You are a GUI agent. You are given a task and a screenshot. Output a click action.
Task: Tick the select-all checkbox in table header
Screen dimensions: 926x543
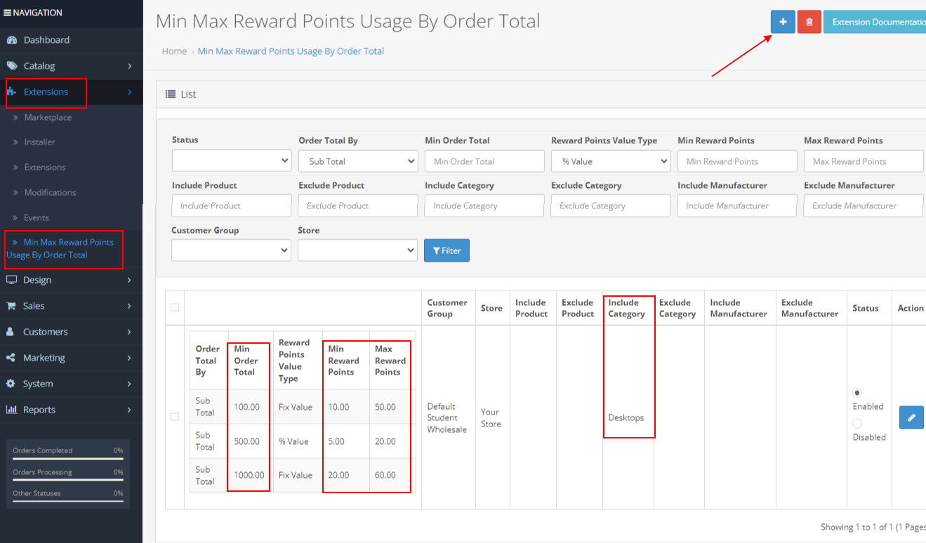coord(175,307)
